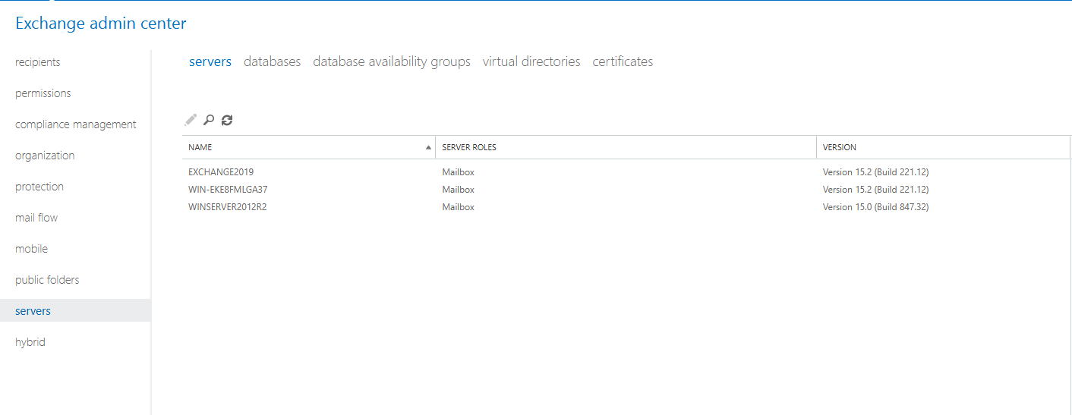Go to public folders
This screenshot has height=415, width=1072.
[47, 280]
